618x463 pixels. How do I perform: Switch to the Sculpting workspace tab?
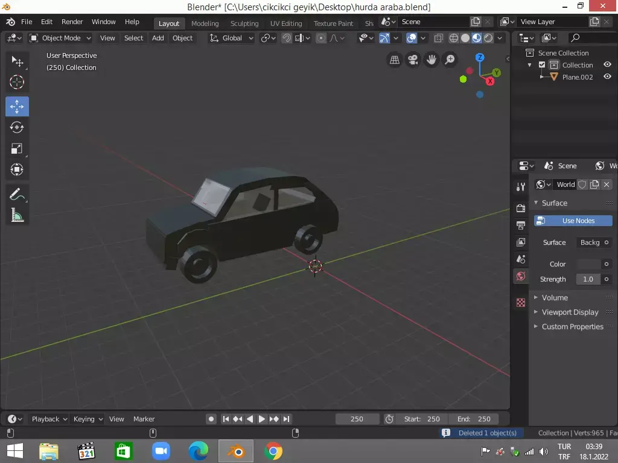click(x=244, y=24)
